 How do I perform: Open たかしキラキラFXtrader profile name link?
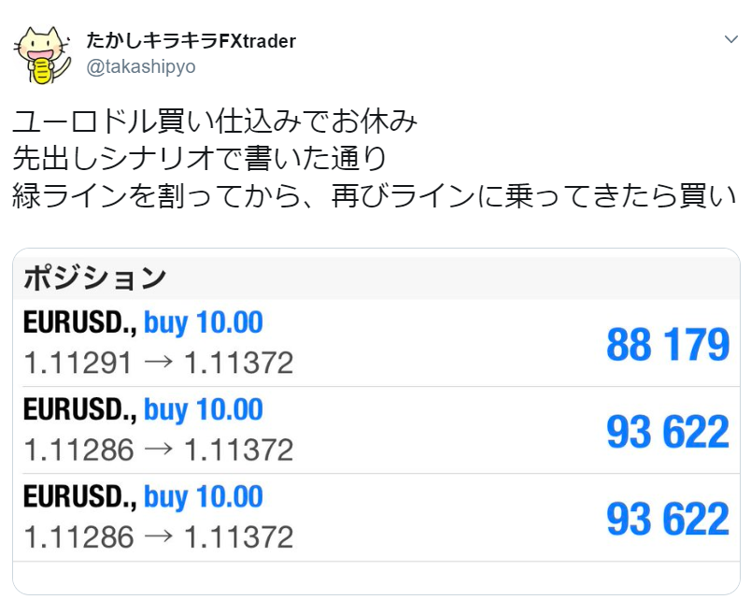[x=191, y=41]
